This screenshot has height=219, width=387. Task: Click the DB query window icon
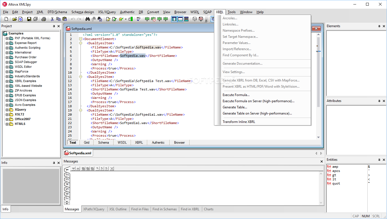tap(186, 19)
